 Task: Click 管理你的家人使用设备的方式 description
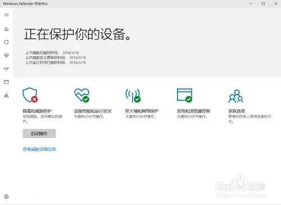pyautogui.click(x=250, y=119)
